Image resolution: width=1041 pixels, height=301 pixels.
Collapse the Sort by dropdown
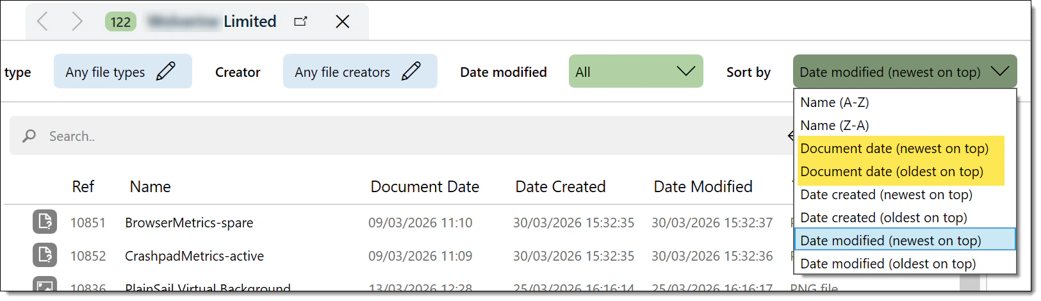[x=905, y=71]
